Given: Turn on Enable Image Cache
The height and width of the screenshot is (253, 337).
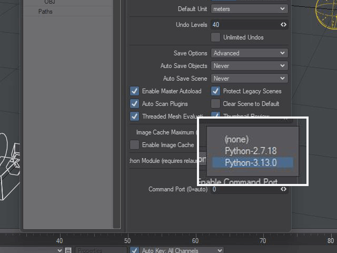Looking at the screenshot, I should click(x=135, y=145).
